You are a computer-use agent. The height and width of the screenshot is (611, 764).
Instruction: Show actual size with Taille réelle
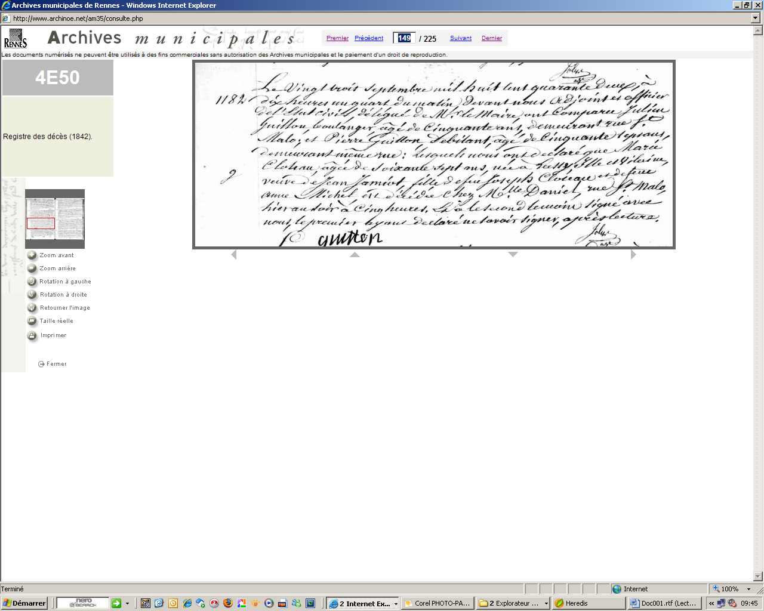click(x=32, y=321)
